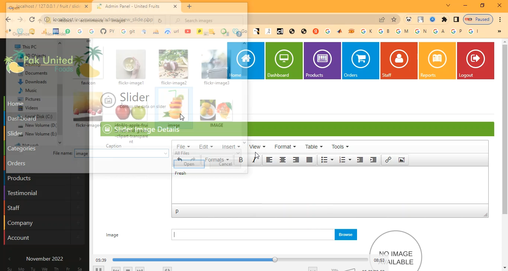Open the Dashboard tile icon
508x271 pixels.
(284, 58)
